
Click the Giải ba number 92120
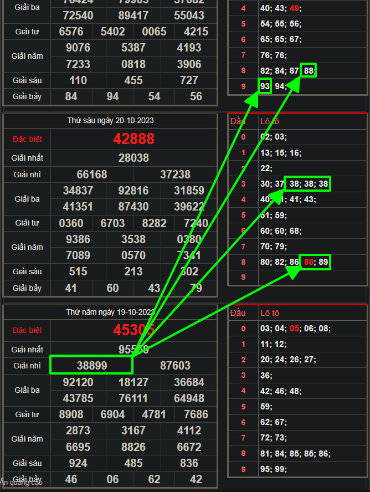[78, 382]
